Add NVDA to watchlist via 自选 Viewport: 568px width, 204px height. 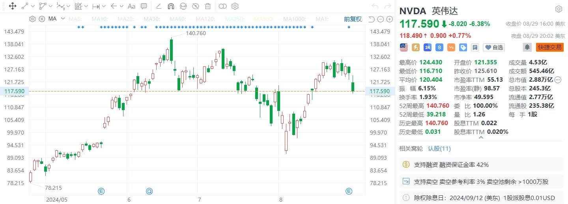[494, 47]
